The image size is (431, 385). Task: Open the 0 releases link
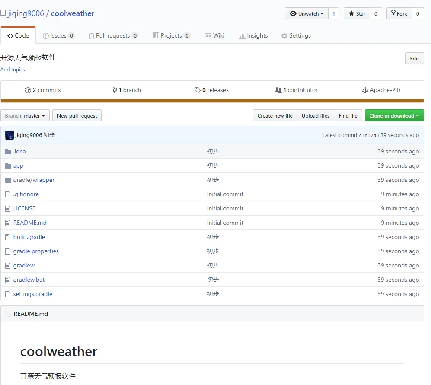212,90
